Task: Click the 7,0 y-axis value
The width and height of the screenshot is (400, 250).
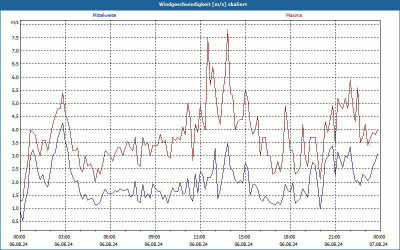Action: (15, 51)
